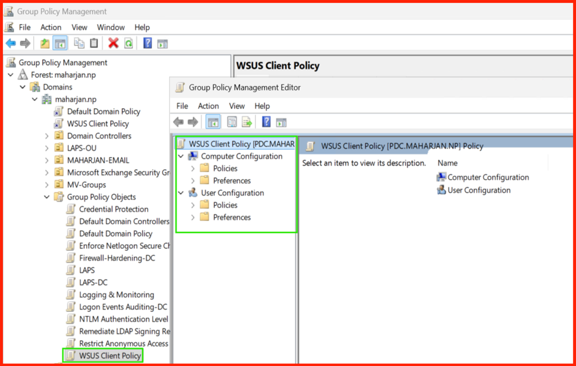Open Action menu in Group Policy Management
Screen dimensions: 576x366
pos(51,28)
